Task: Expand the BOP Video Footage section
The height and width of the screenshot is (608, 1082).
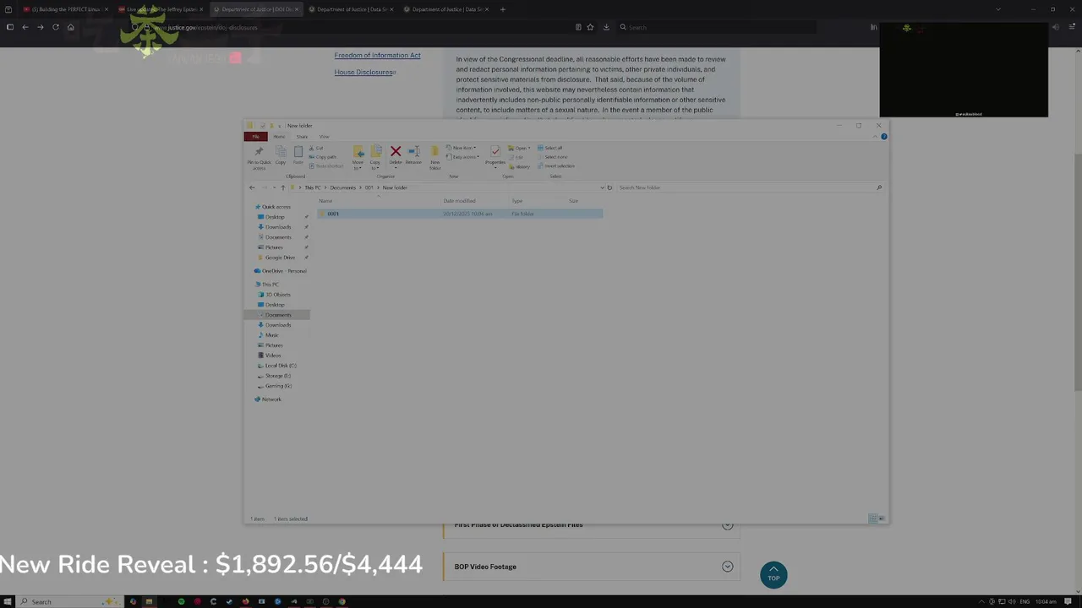Action: 591,567
